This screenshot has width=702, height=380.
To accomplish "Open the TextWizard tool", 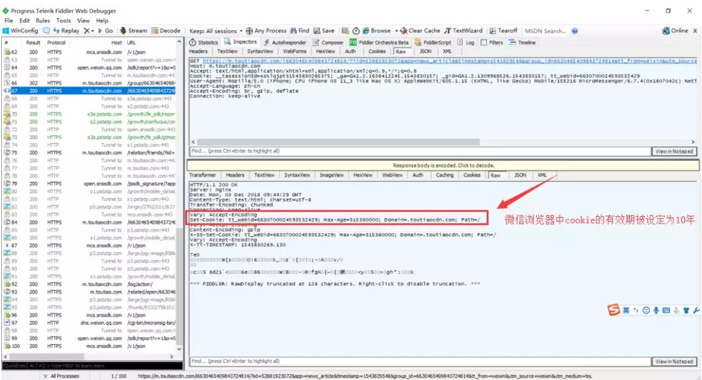I will (463, 31).
